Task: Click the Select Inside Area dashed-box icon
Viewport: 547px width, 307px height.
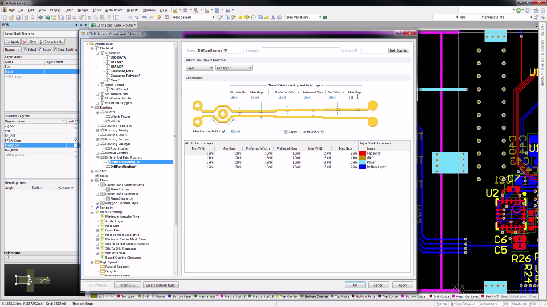Action: click(x=117, y=18)
